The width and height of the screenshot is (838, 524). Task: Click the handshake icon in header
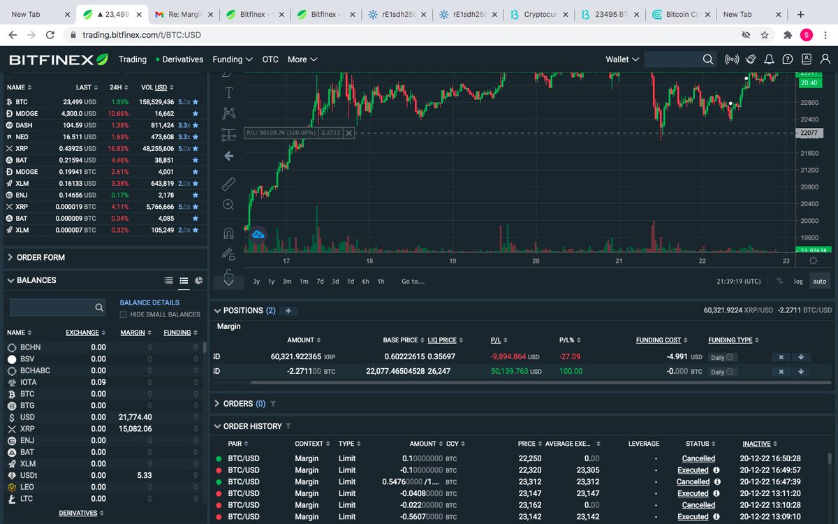pos(751,59)
